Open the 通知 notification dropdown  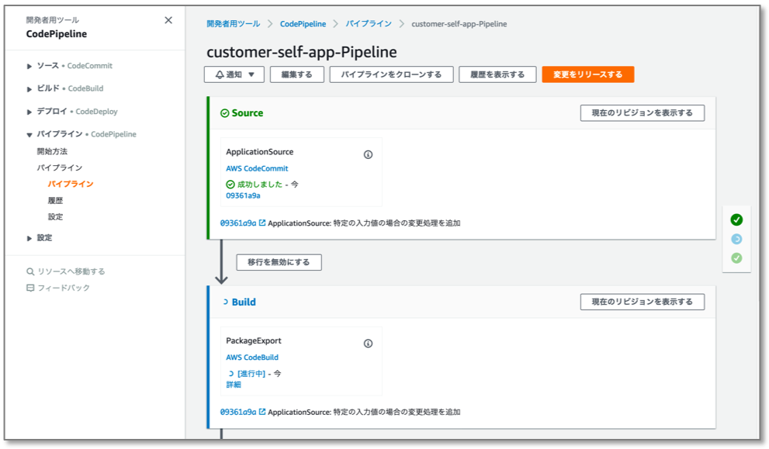pyautogui.click(x=234, y=74)
